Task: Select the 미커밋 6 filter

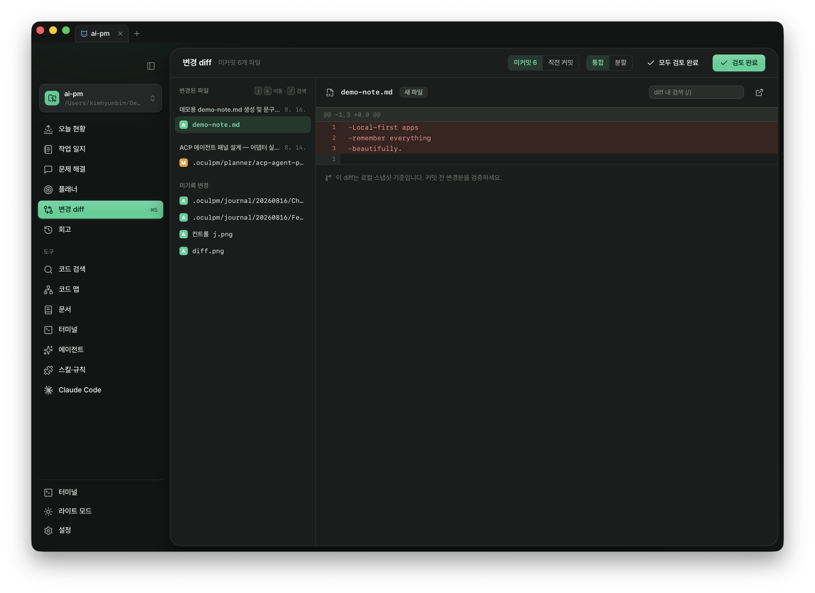Action: coord(525,63)
